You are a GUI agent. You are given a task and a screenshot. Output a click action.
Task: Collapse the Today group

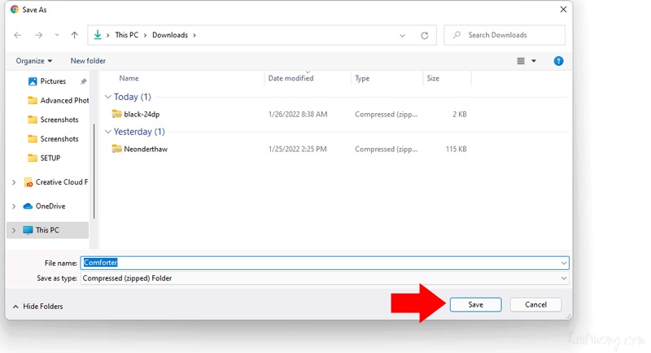[108, 97]
